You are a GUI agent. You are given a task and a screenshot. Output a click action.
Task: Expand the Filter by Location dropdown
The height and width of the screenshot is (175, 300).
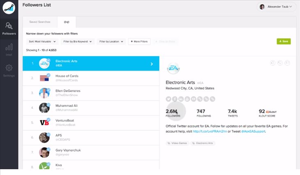tap(111, 41)
